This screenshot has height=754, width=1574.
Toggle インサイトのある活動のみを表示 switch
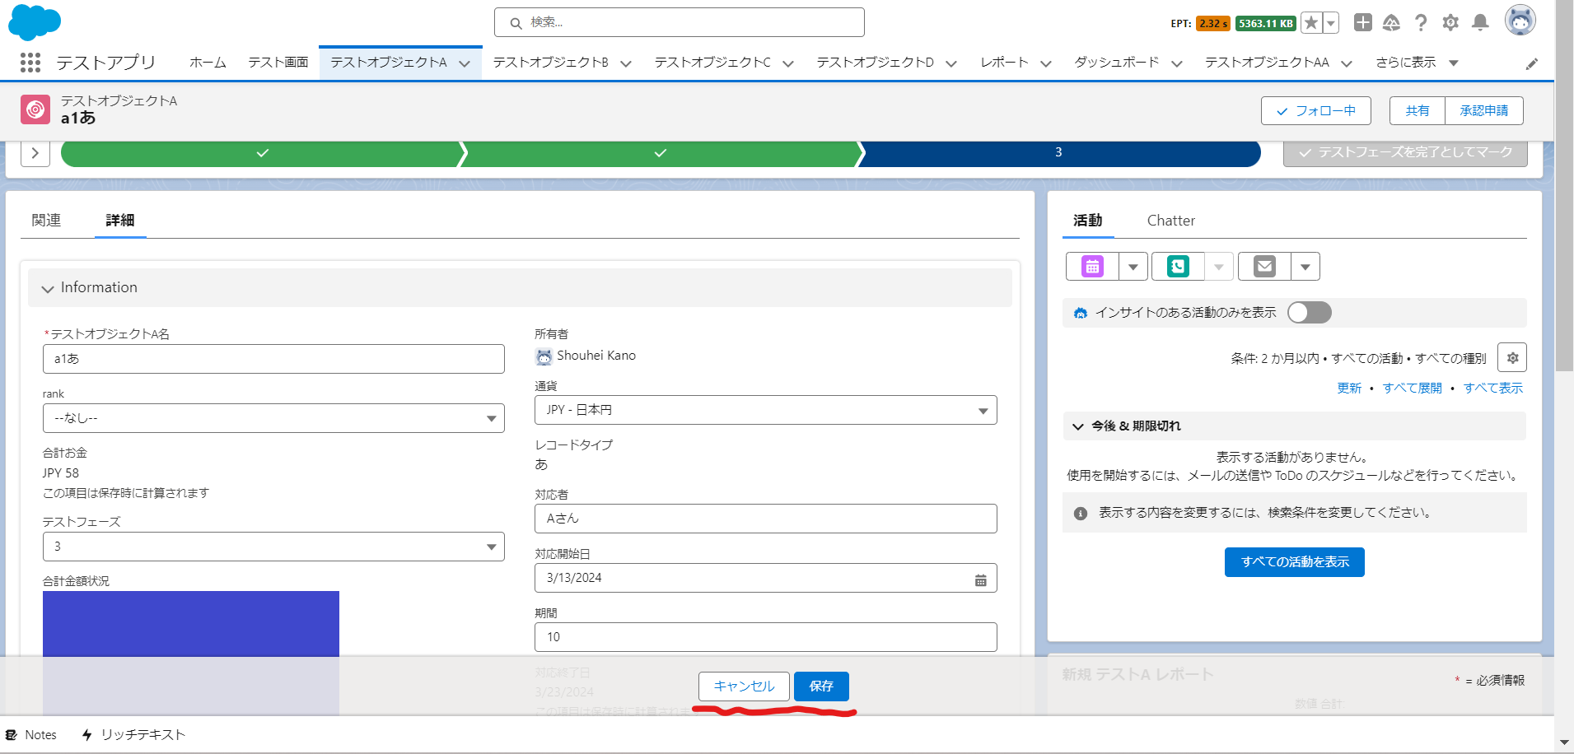(x=1310, y=313)
